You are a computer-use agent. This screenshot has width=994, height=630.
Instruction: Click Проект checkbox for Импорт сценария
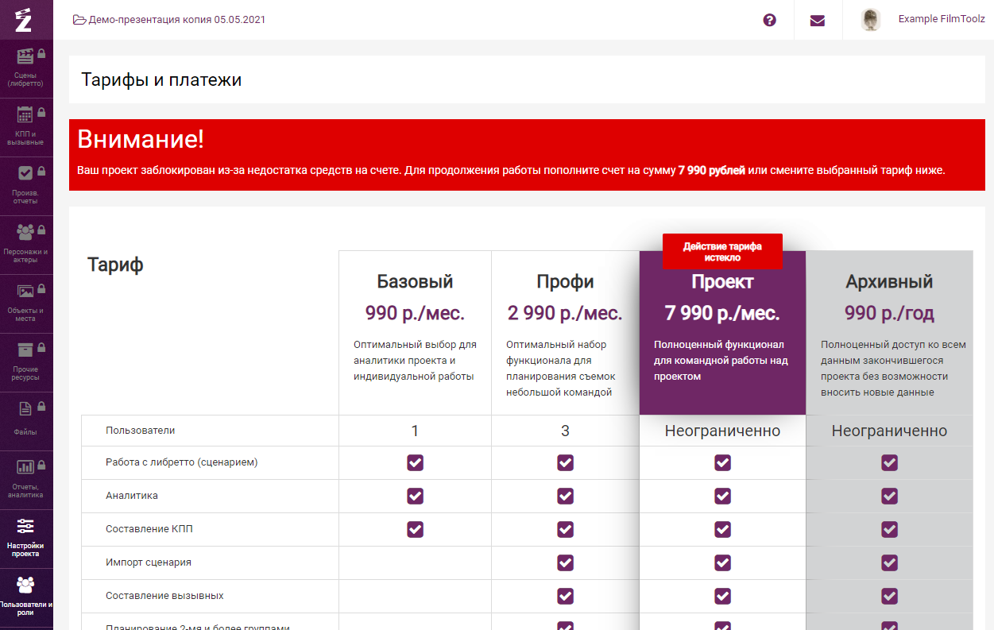tap(722, 562)
